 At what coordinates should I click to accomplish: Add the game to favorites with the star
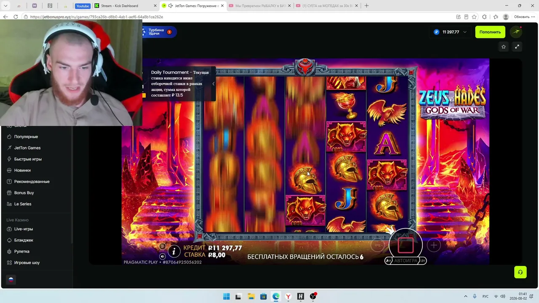504,47
